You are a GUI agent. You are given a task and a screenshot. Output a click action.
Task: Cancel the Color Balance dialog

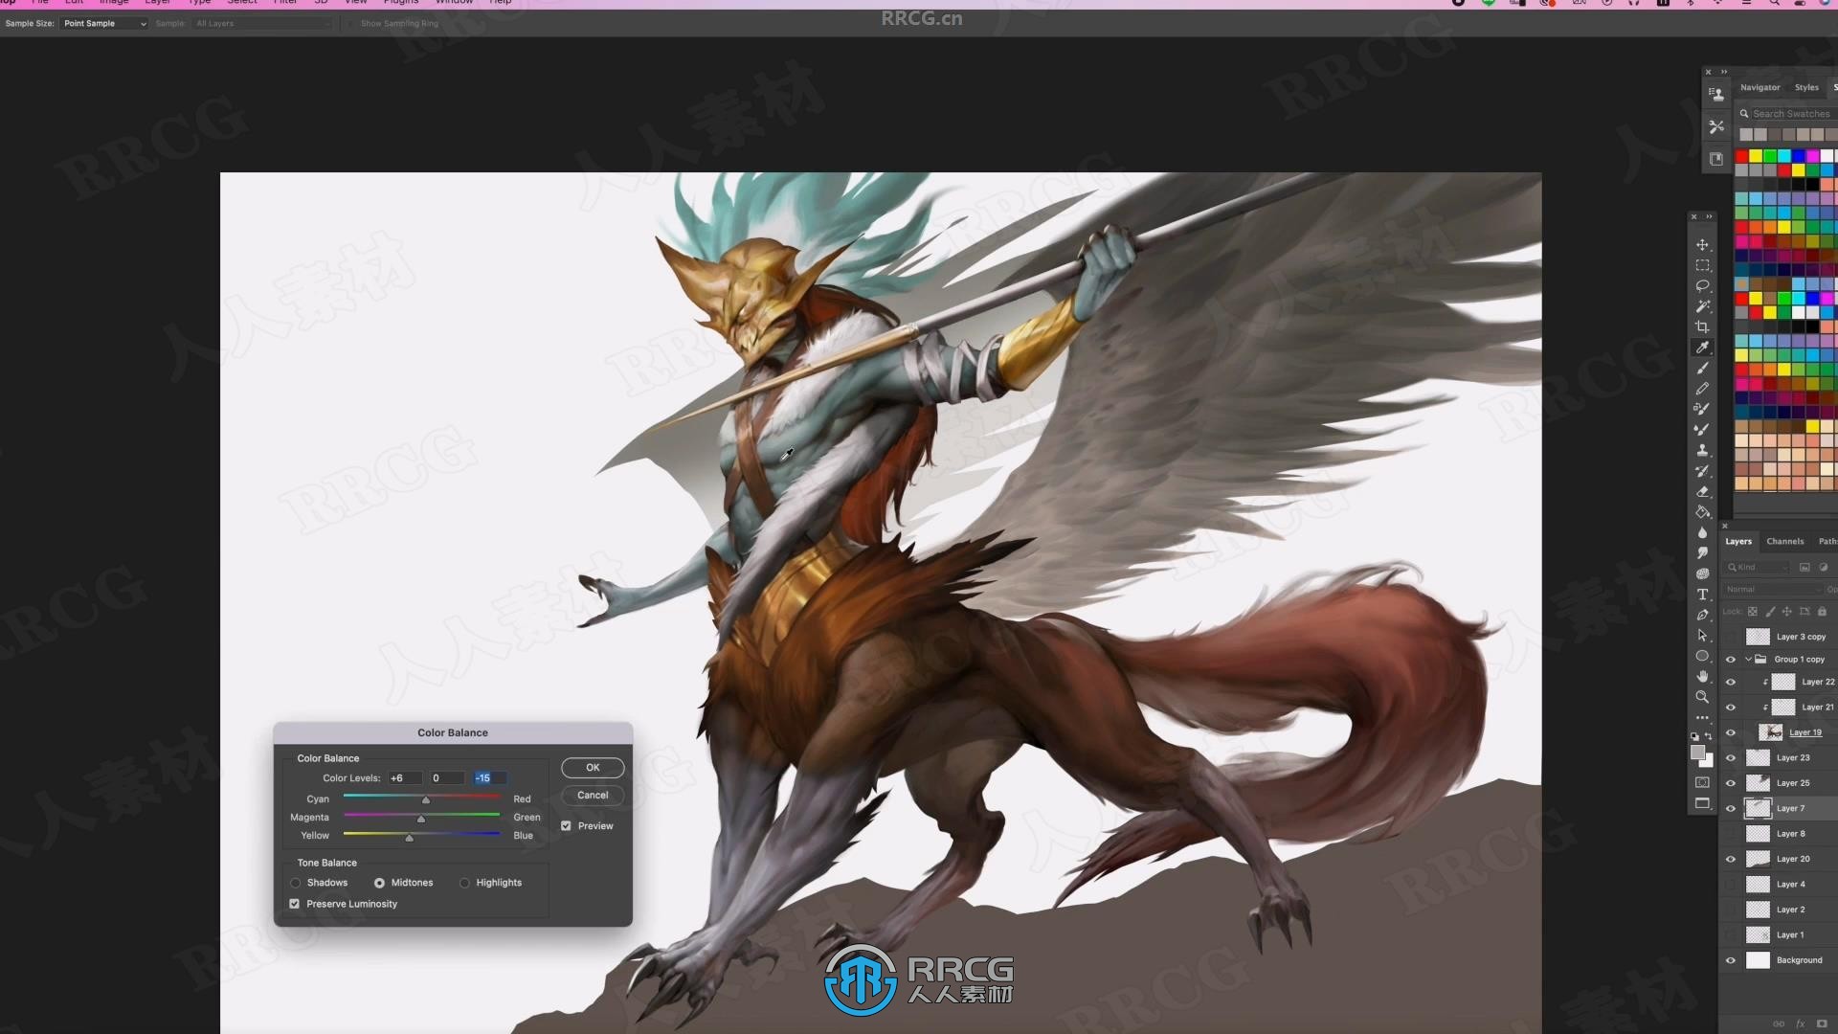click(x=593, y=795)
